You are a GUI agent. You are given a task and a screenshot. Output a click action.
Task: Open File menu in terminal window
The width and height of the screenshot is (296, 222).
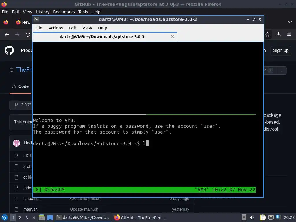coord(39,28)
